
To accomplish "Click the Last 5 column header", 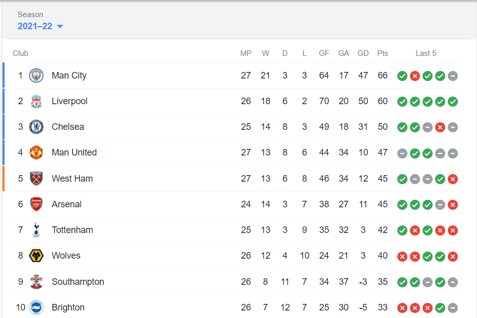I will click(426, 53).
